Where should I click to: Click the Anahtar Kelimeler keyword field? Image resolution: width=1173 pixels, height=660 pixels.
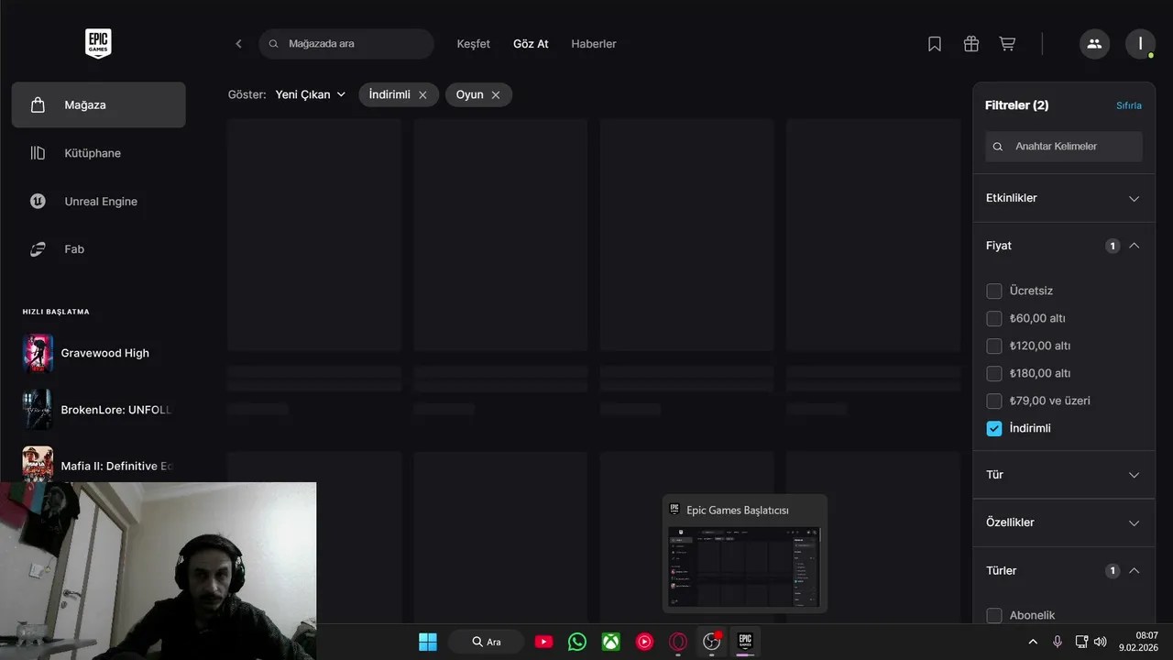pos(1064,147)
